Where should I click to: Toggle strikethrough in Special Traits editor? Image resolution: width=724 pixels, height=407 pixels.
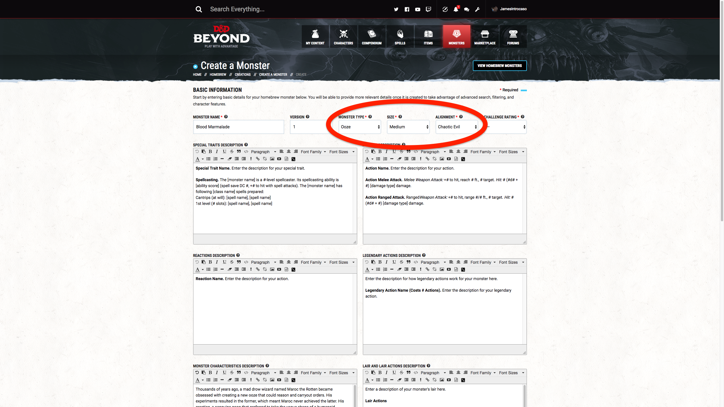coord(232,151)
